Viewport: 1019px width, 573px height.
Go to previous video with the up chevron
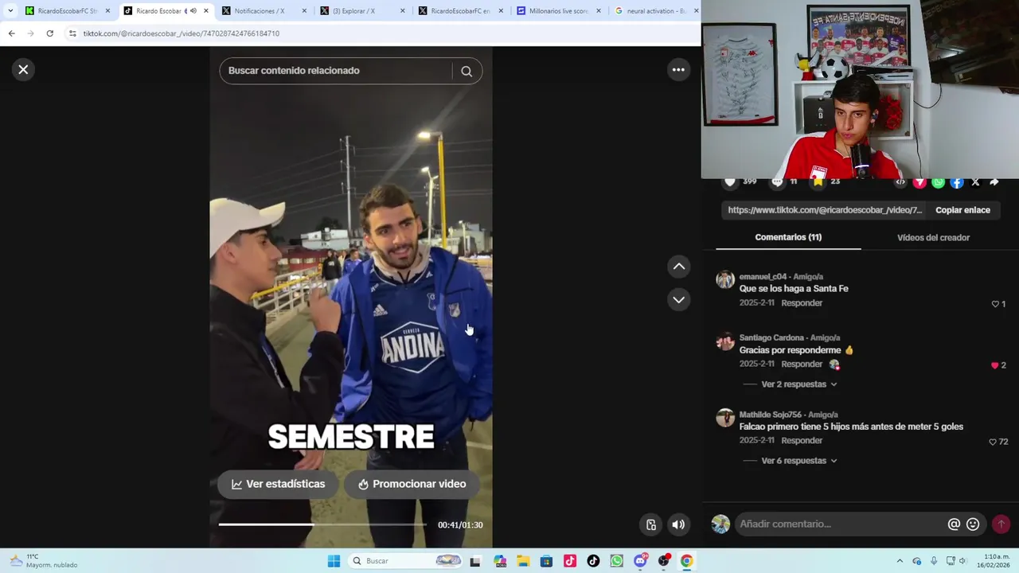tap(678, 267)
